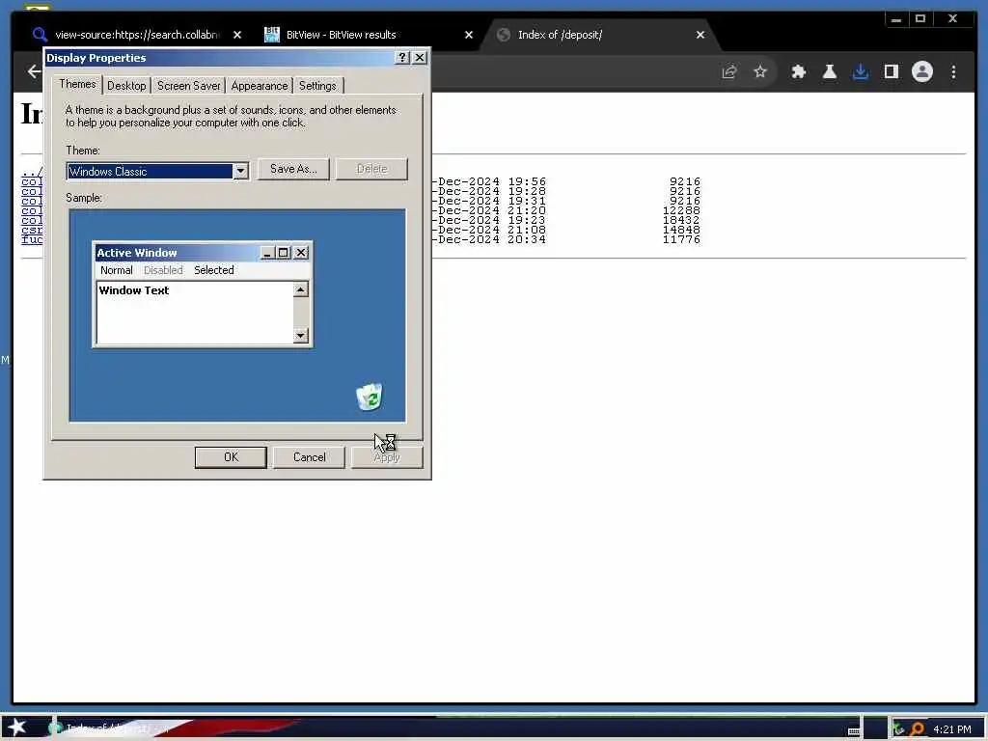Click the Normal menu in sample window
This screenshot has width=988, height=741.
(x=116, y=270)
